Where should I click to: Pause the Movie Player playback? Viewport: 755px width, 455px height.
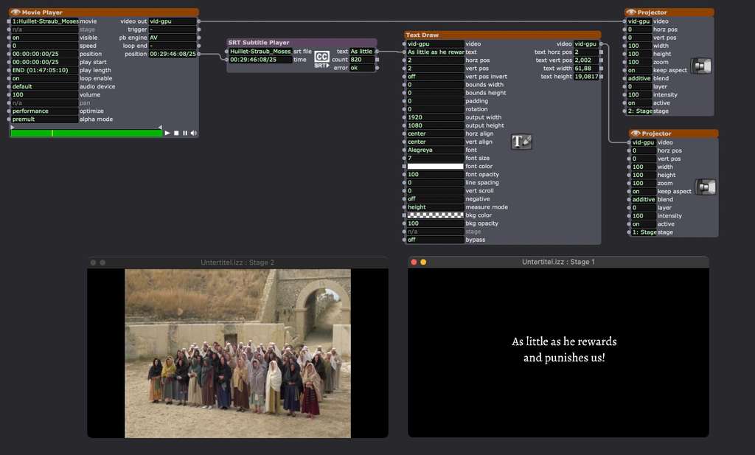(185, 133)
